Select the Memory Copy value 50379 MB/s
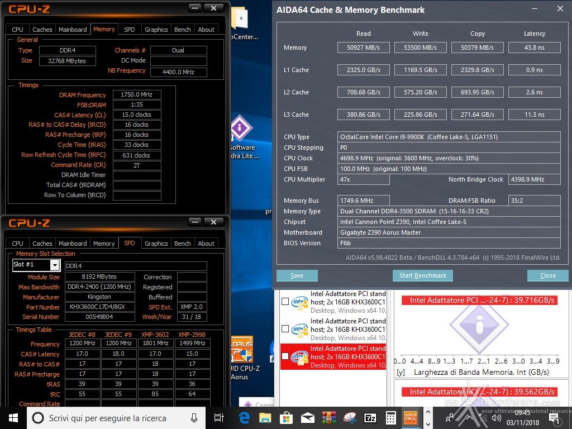This screenshot has height=429, width=572. click(x=477, y=47)
